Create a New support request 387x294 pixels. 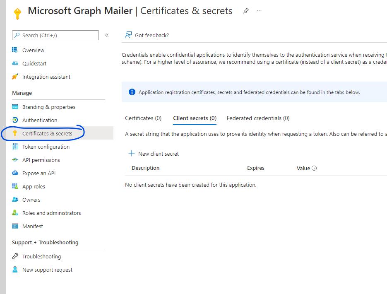click(x=47, y=270)
